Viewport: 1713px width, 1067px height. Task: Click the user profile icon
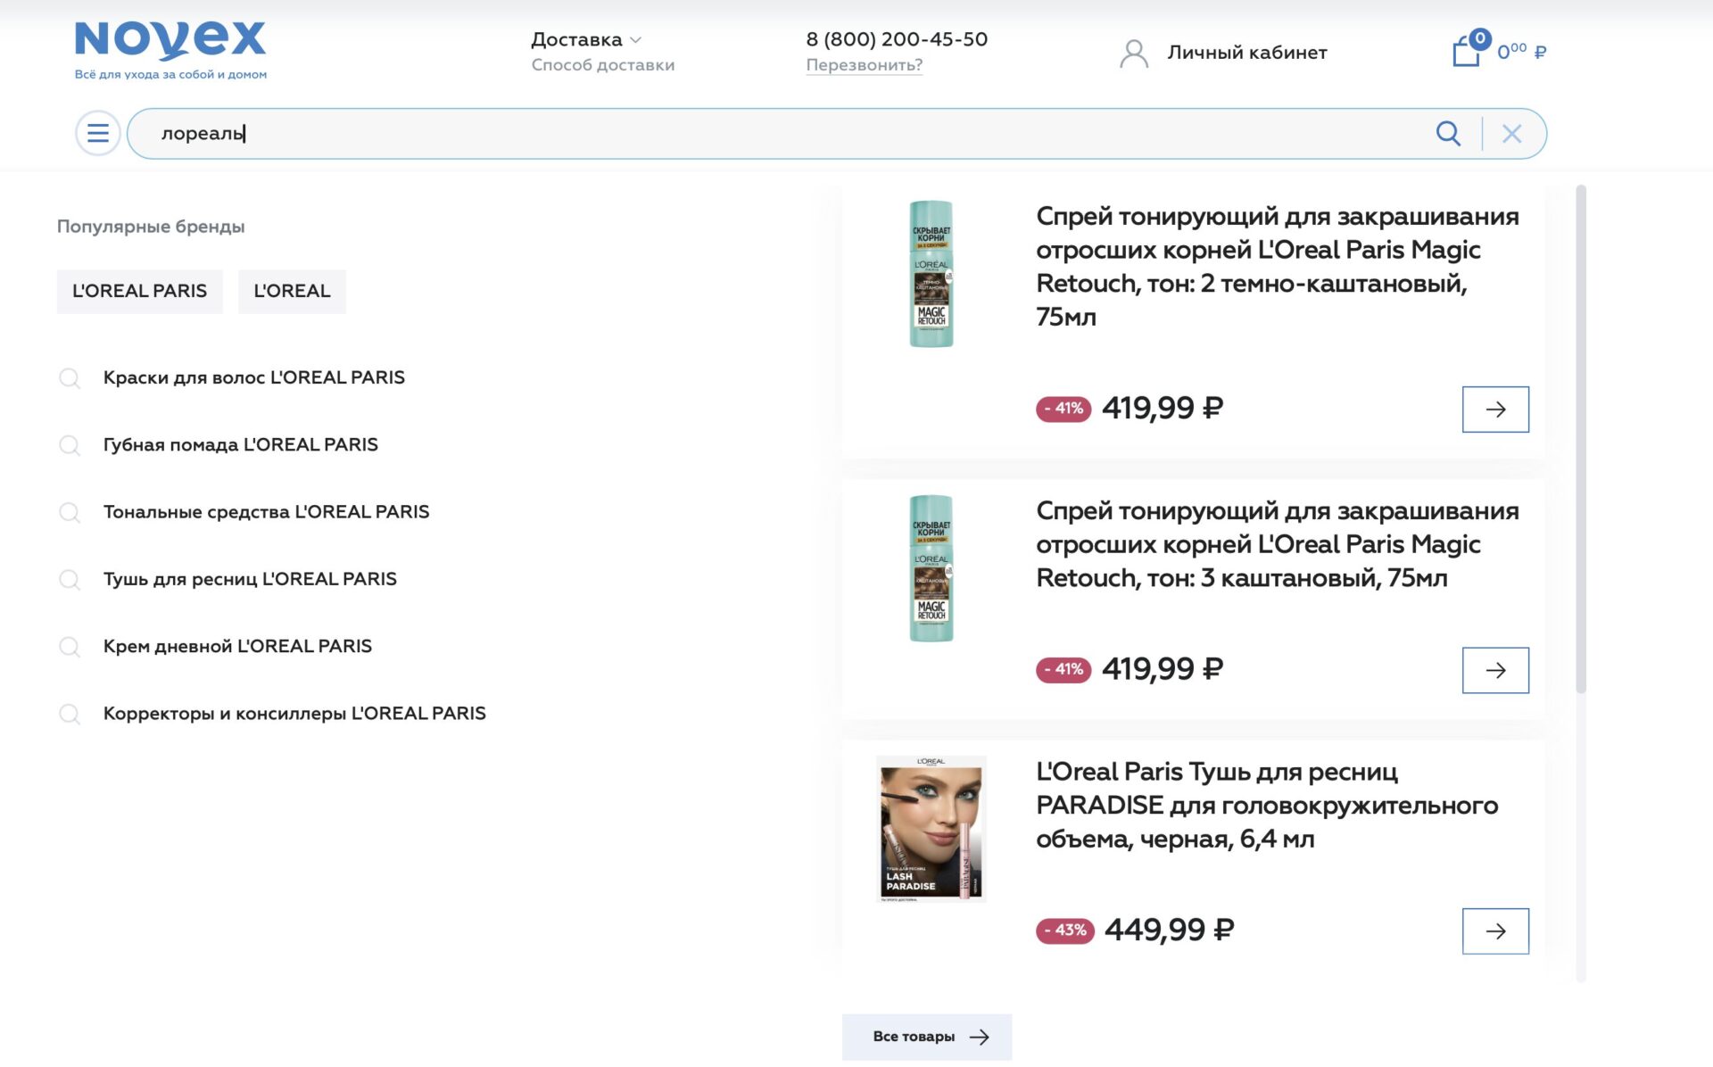(1134, 54)
